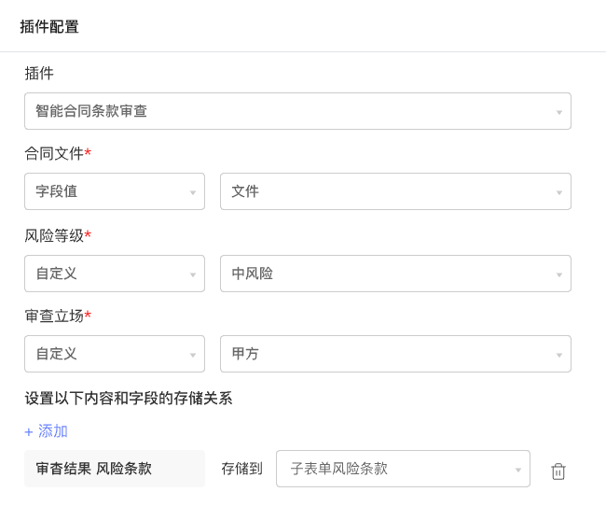Screen dimensions: 606x520
Task: Click the arrow on the 智能合同条款审查 selector
Action: [559, 112]
